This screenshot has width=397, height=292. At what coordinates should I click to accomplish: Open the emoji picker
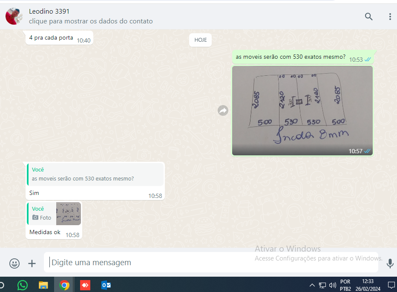pos(14,263)
